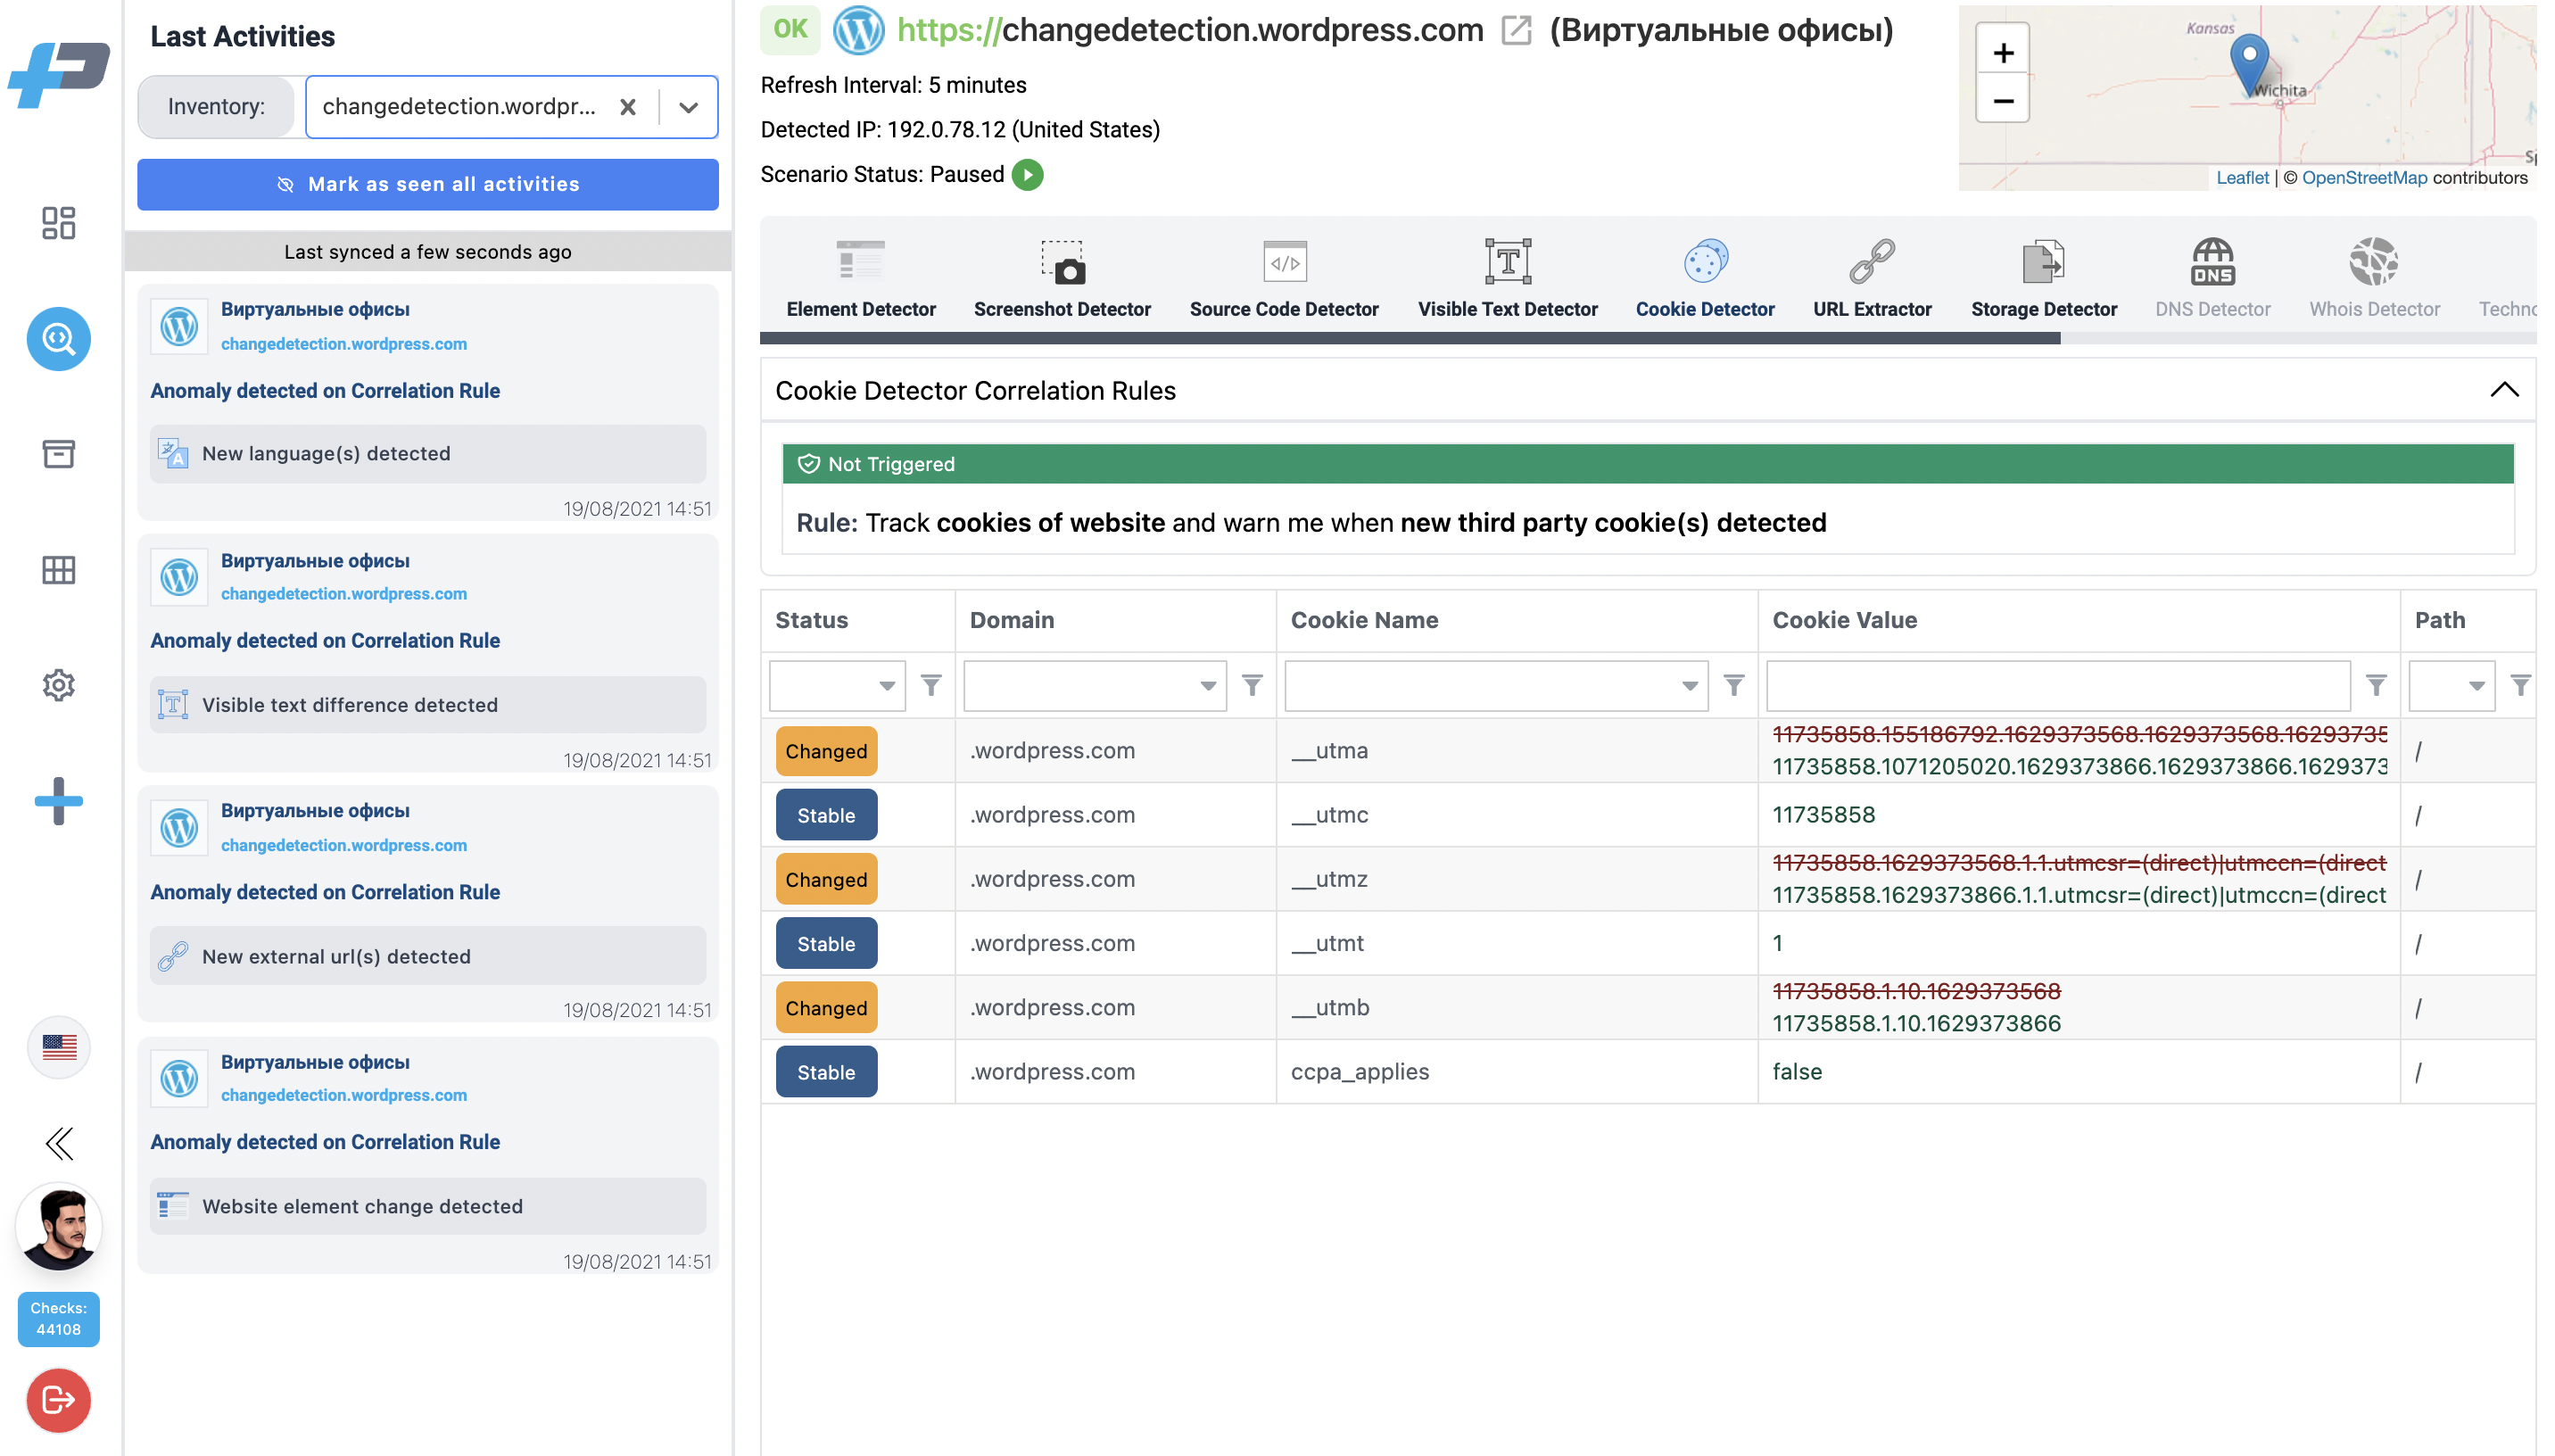
Task: Click the WordPress site icon in header
Action: (857, 30)
